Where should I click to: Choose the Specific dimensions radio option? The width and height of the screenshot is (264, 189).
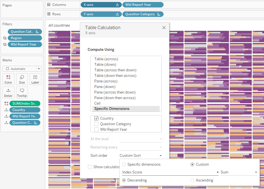tap(124, 165)
